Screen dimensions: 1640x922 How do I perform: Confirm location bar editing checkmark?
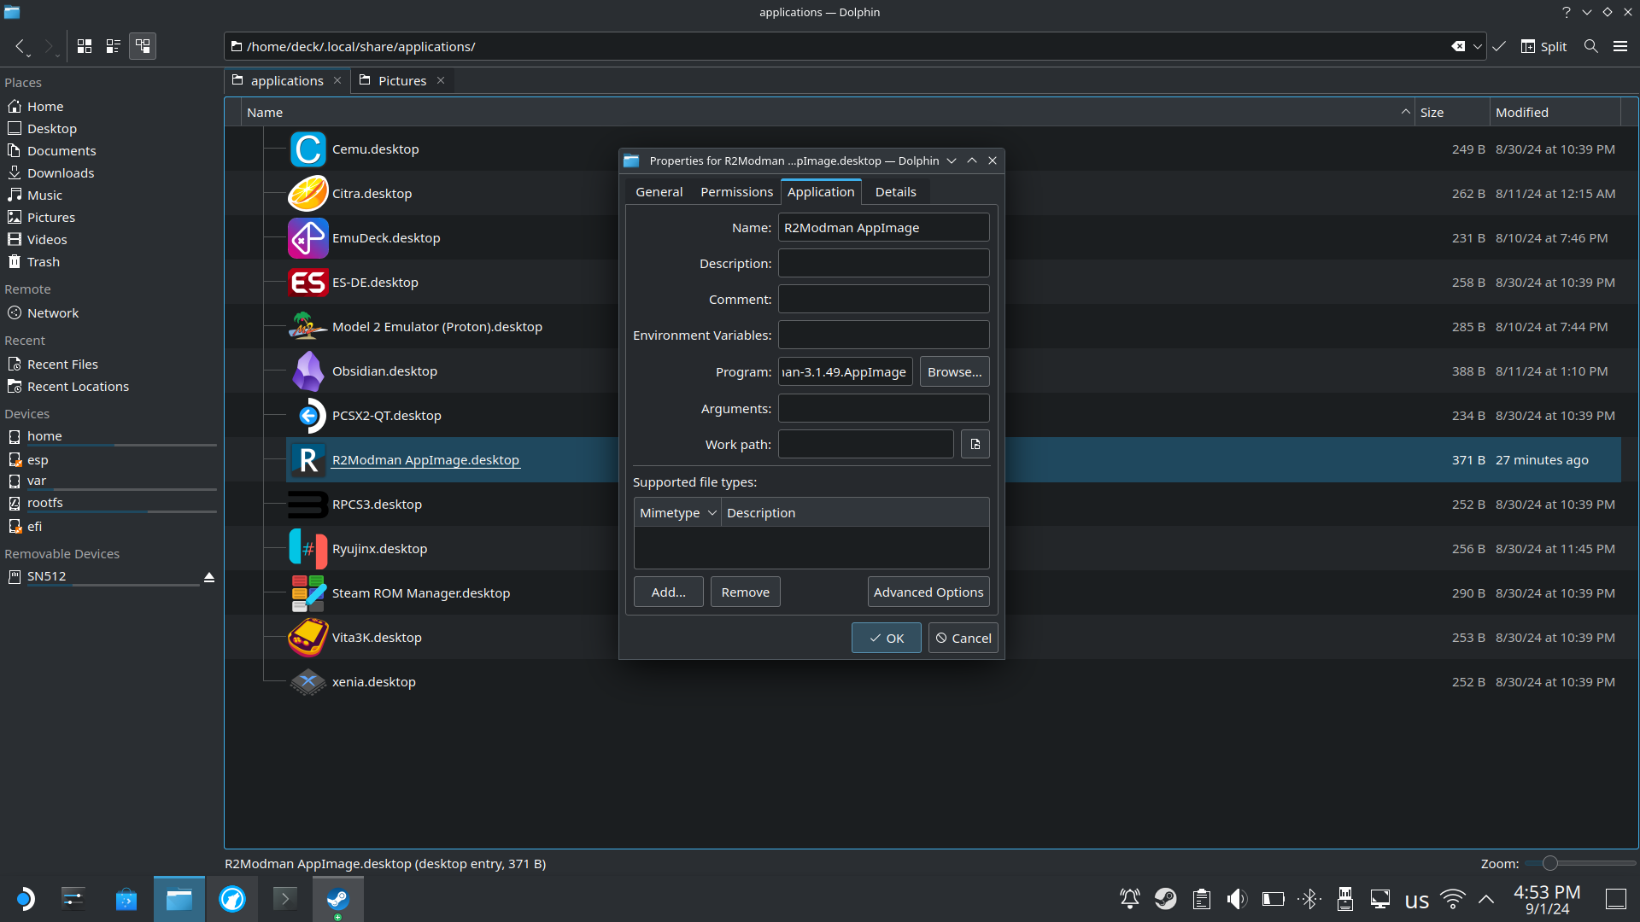pos(1499,46)
